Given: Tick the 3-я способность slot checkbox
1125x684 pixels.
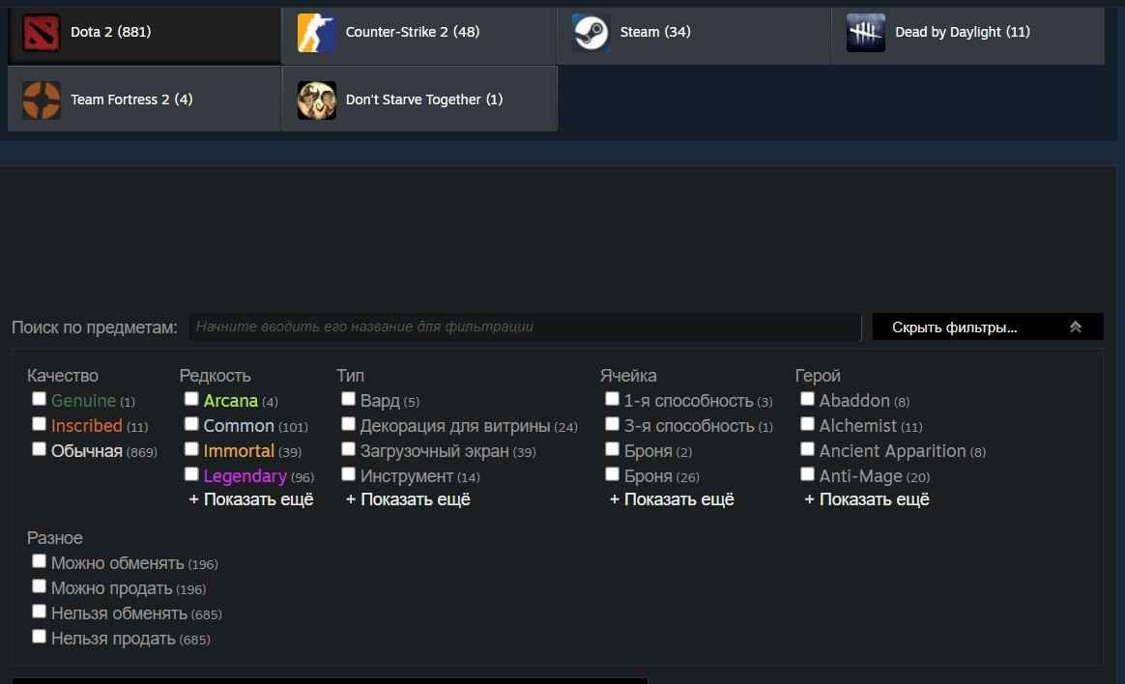Looking at the screenshot, I should coord(611,424).
